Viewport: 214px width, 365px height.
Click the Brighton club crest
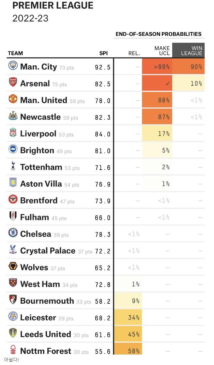pyautogui.click(x=13, y=149)
